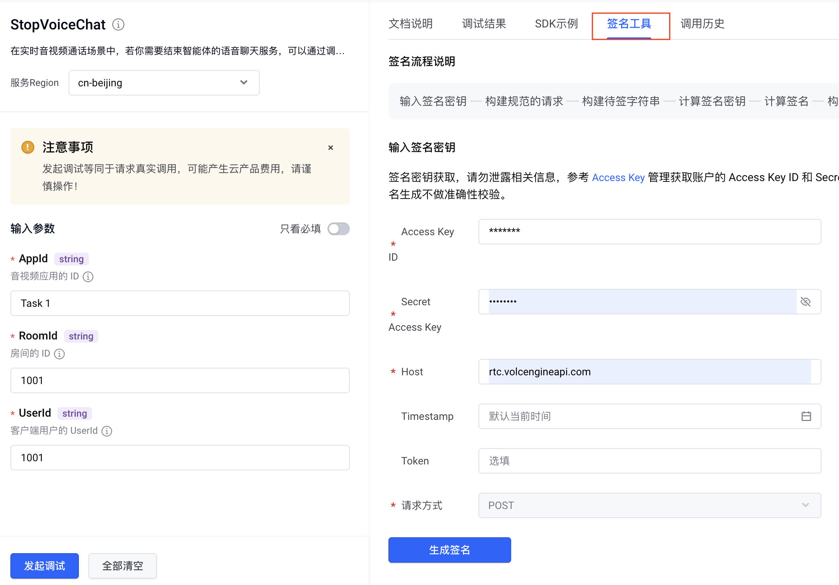Click the orange warning icon in 注意事项
Viewport: 839px width, 585px height.
27,147
